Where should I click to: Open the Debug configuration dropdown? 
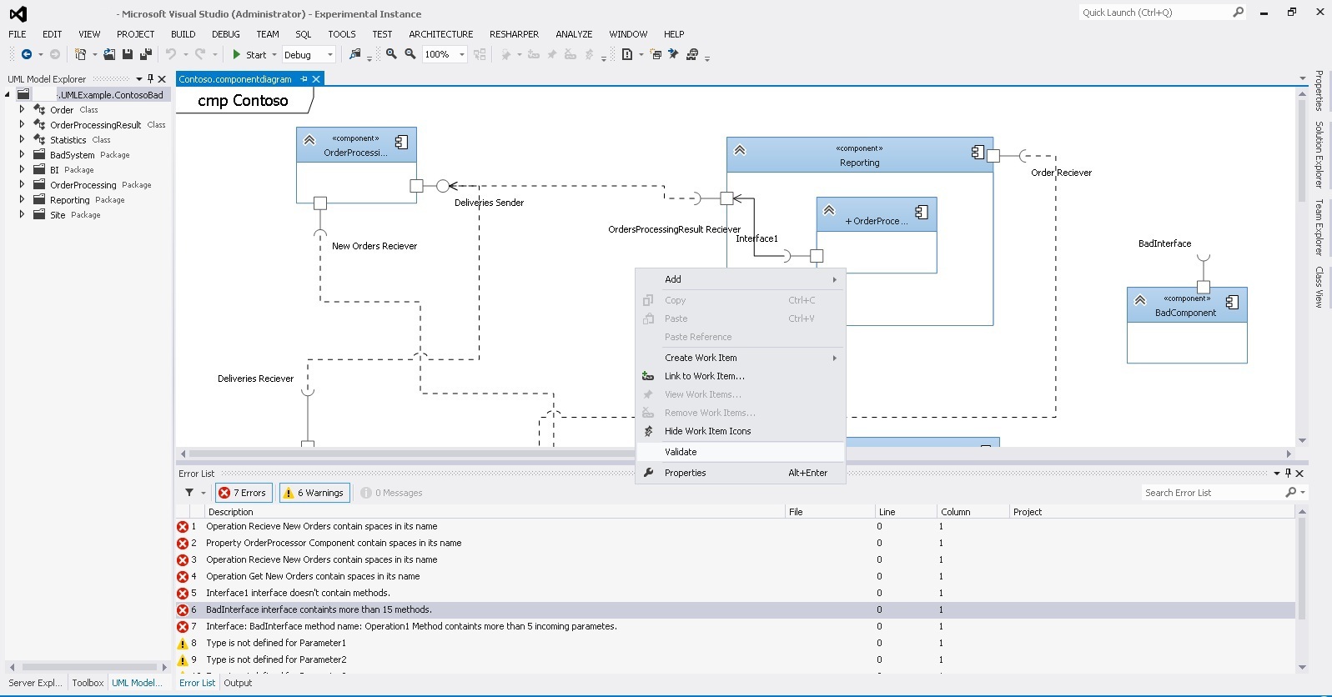(x=330, y=55)
